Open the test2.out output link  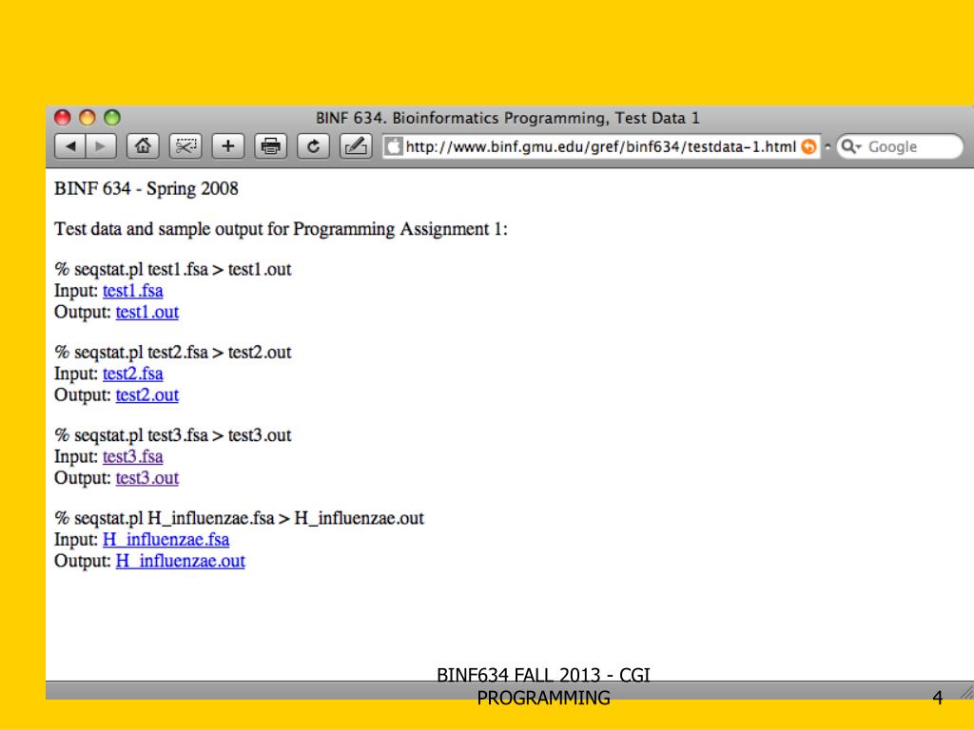point(147,394)
